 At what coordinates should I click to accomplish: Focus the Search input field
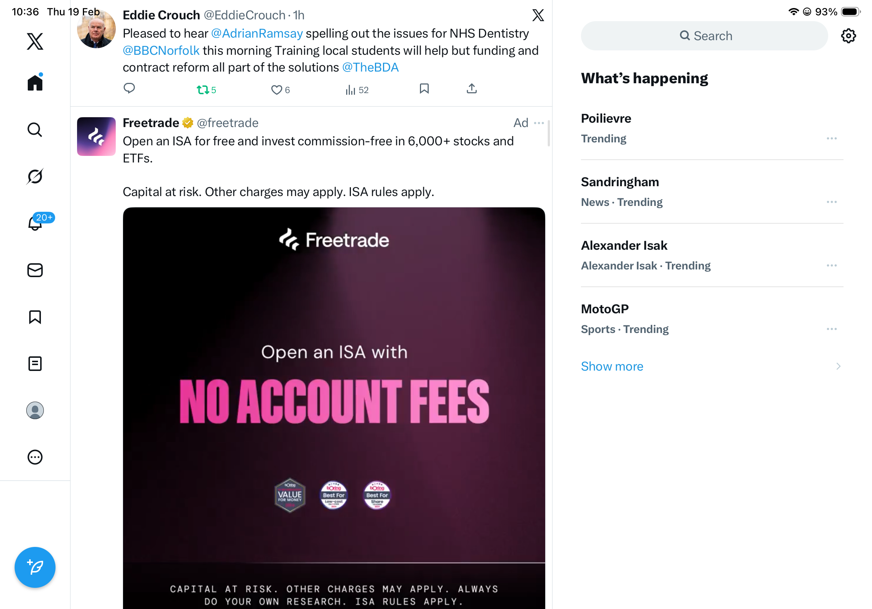click(704, 36)
